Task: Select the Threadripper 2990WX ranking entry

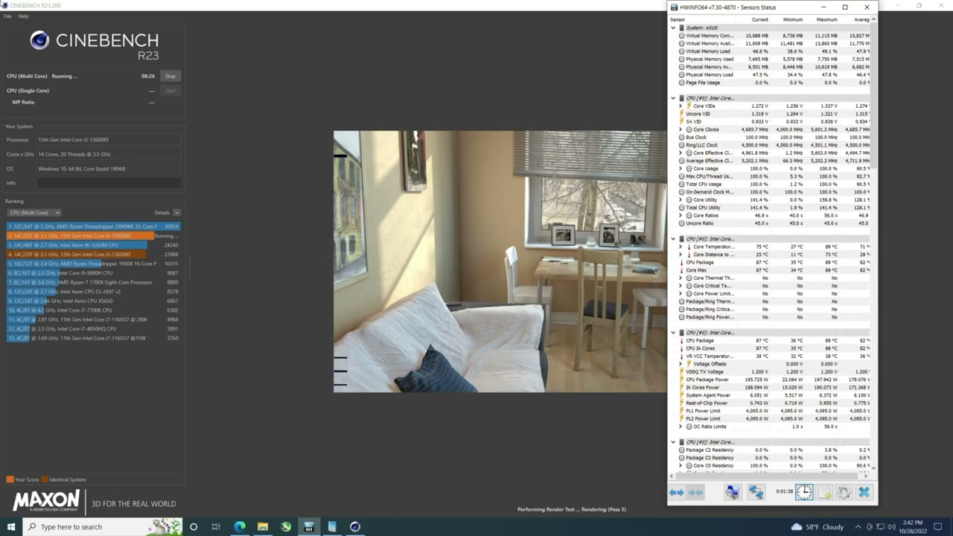Action: 93,226
